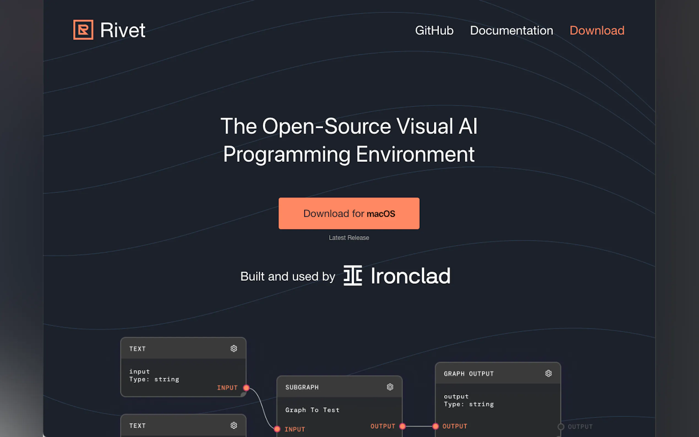Image resolution: width=699 pixels, height=437 pixels.
Task: Click INPUT port dot on SUBGRAPH node
Action: tap(277, 429)
